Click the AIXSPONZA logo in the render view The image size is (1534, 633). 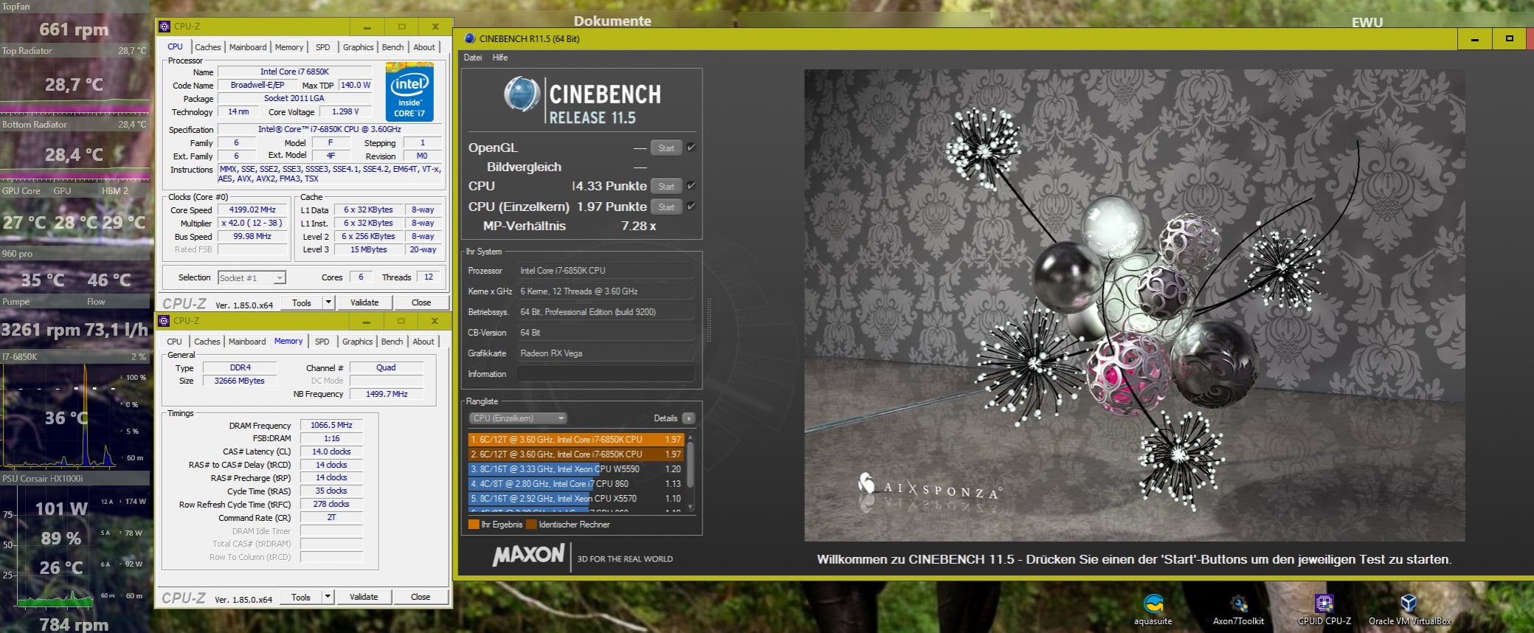click(930, 487)
